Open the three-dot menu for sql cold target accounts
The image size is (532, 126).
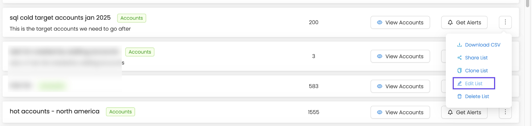[x=505, y=22]
